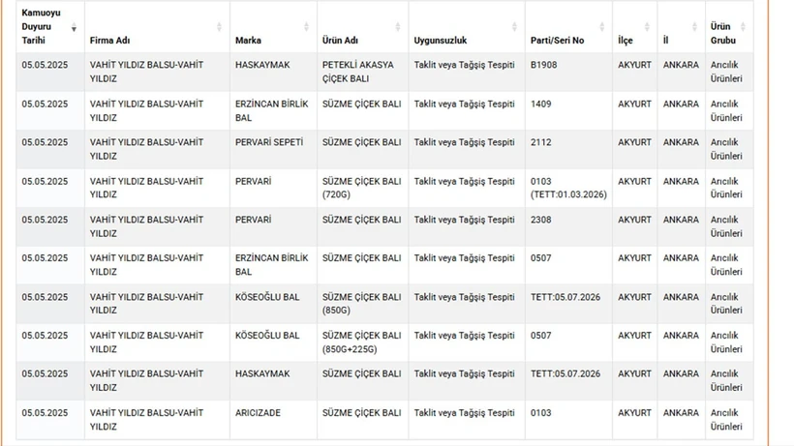Screen dimensions: 794x446
Task: Click sort arrows icon in İlçe column
Action: [x=648, y=27]
